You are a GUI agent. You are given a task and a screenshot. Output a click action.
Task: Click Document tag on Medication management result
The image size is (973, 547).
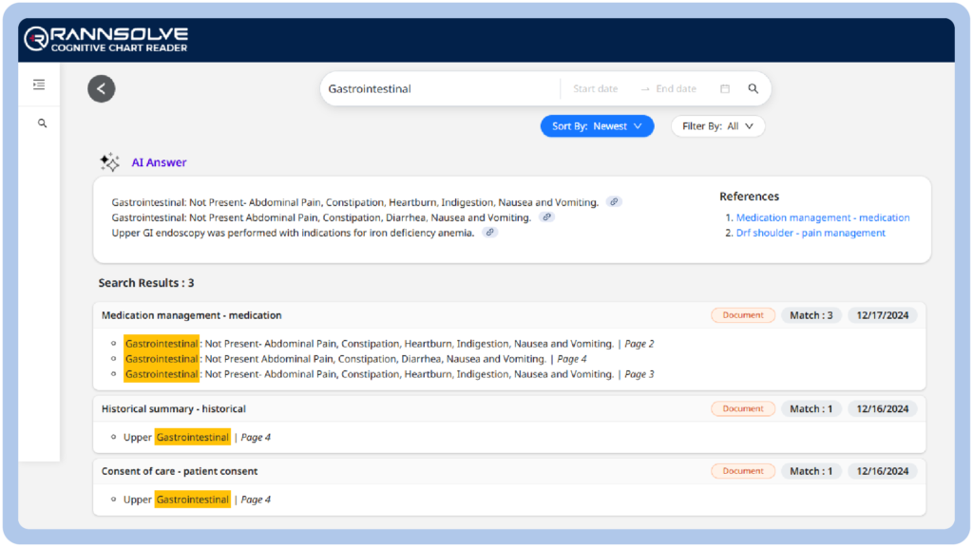click(742, 315)
